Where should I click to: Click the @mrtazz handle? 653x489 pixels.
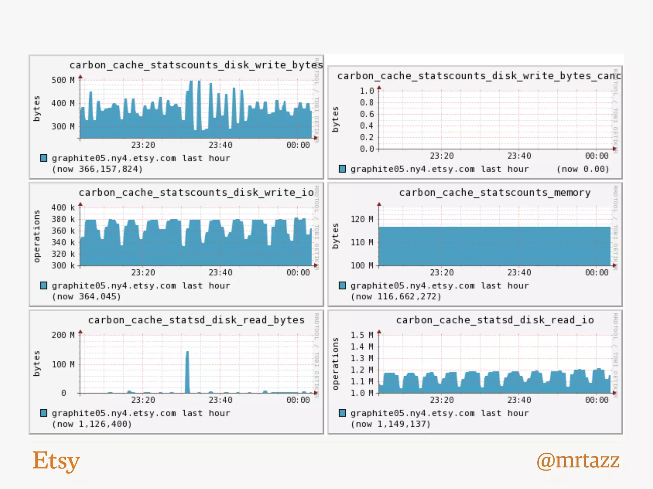[x=578, y=461]
